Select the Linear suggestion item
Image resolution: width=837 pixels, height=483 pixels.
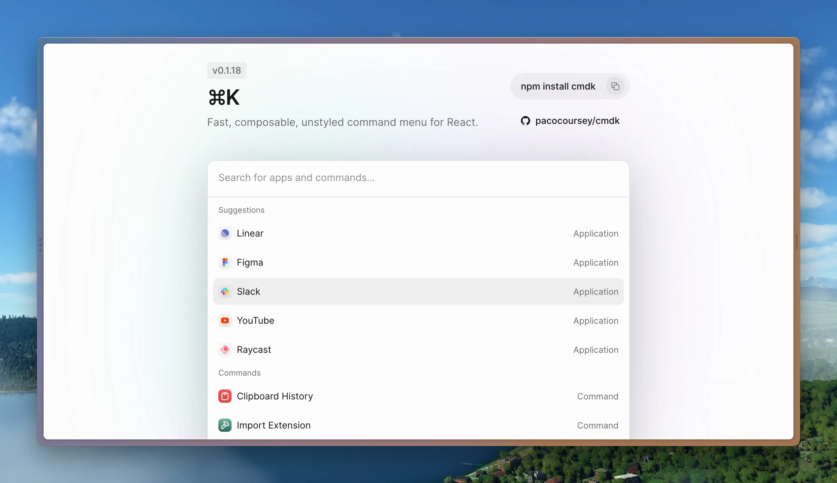coord(418,234)
